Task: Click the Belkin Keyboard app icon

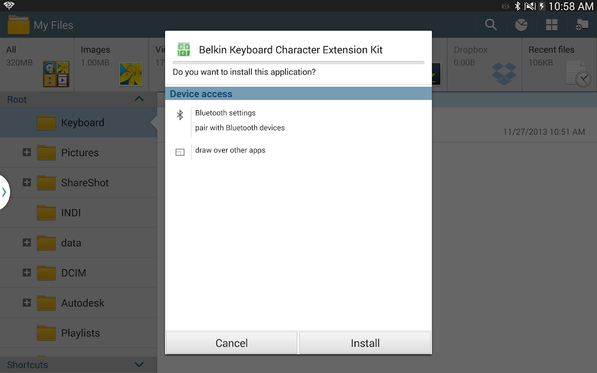Action: (x=184, y=50)
